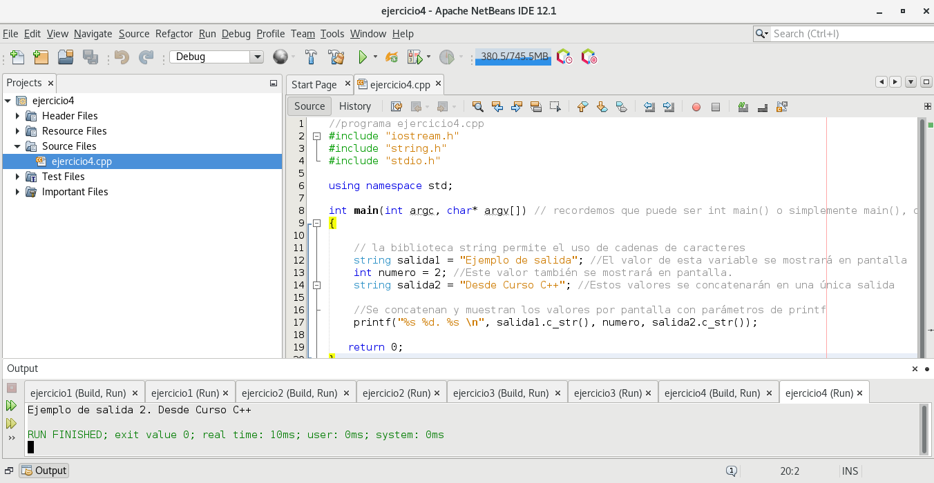The image size is (934, 483).
Task: Click the memory usage bar
Action: [x=513, y=57]
